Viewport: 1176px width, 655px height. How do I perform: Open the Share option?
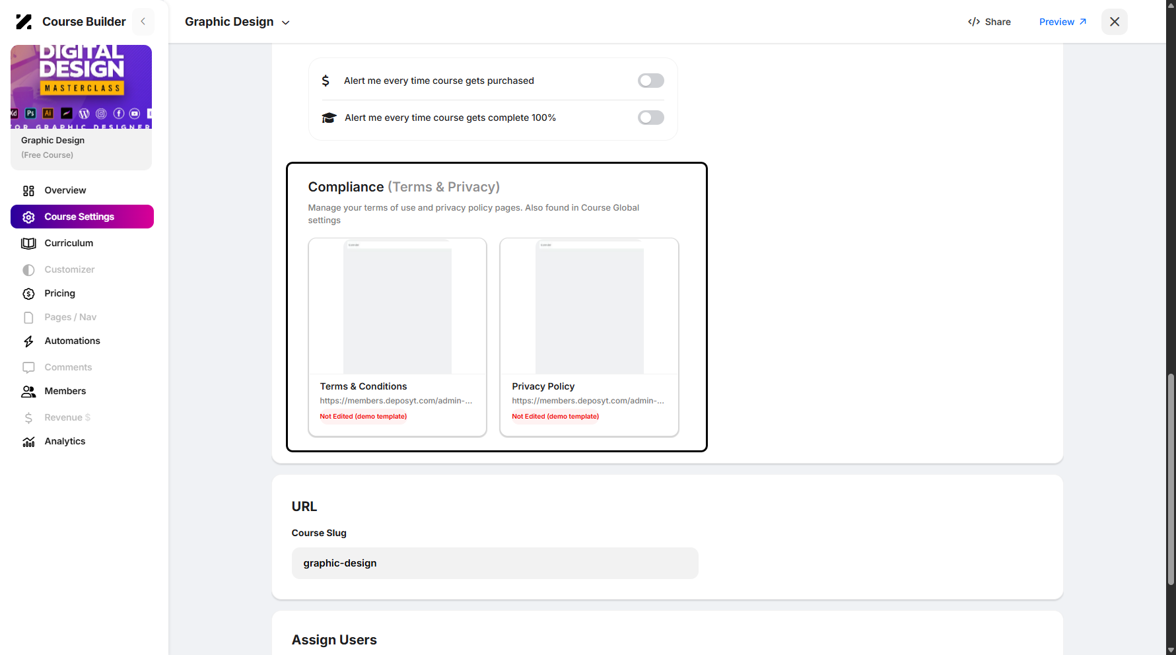989,22
